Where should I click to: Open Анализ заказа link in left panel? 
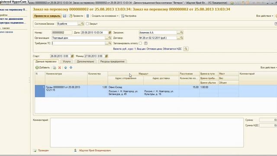(6, 32)
